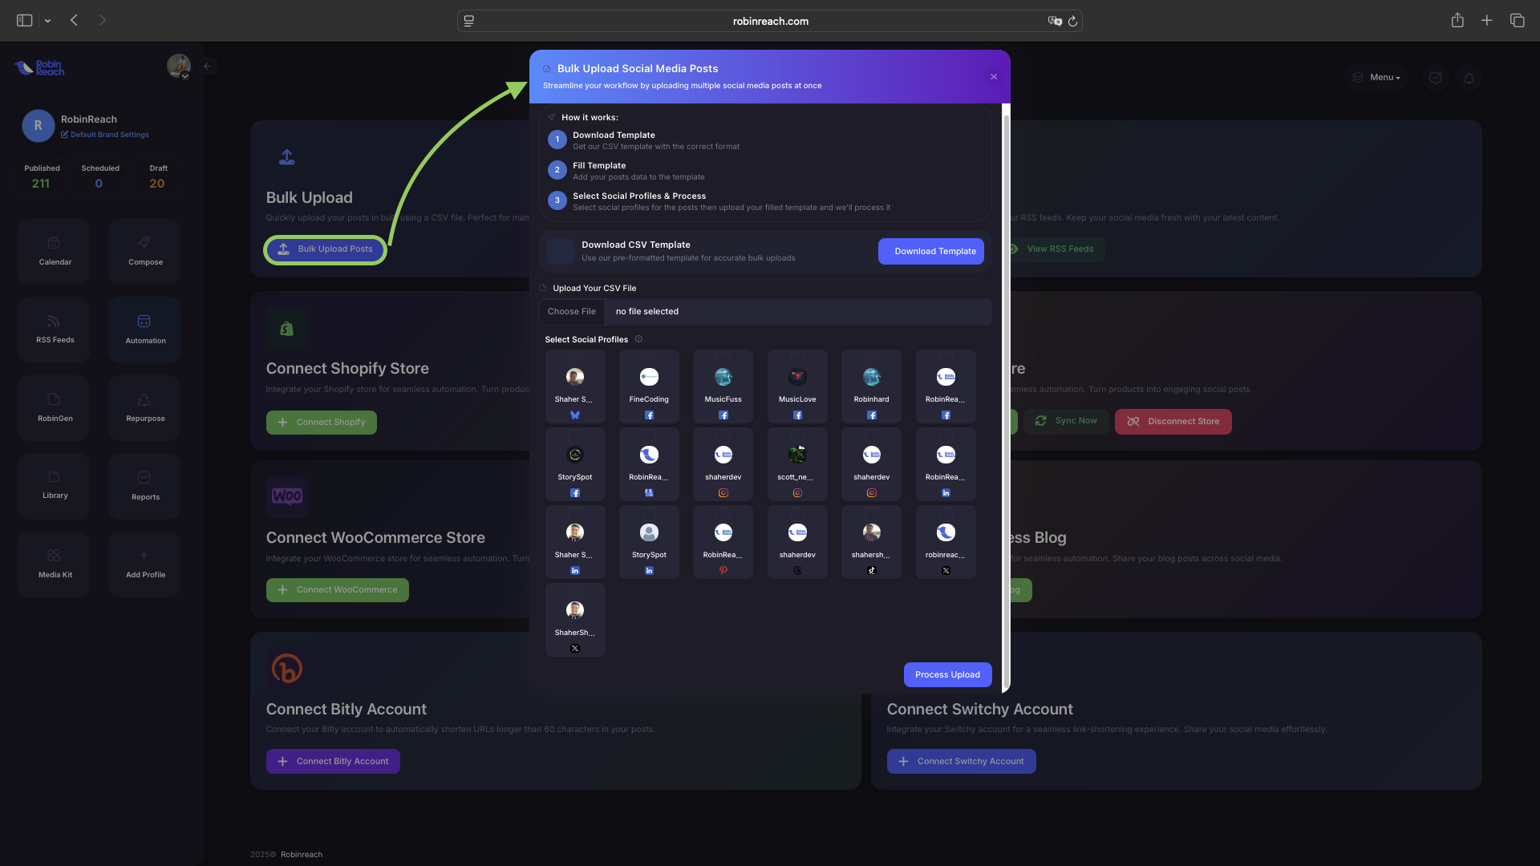The height and width of the screenshot is (866, 1540).
Task: Click the Download Template button
Action: (934, 251)
